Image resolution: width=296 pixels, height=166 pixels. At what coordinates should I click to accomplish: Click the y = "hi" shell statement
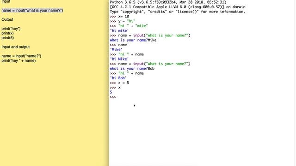123,21
